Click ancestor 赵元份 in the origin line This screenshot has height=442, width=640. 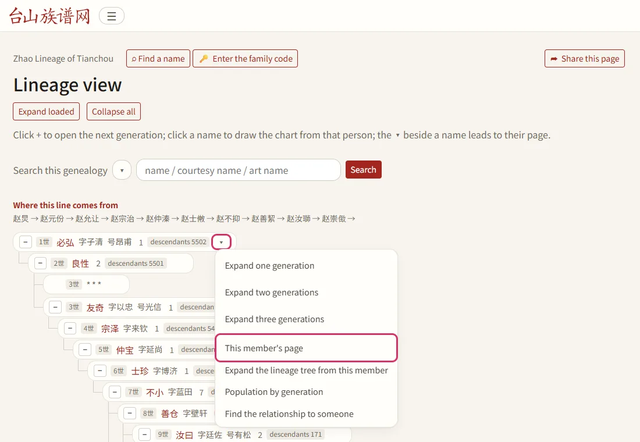pos(52,219)
